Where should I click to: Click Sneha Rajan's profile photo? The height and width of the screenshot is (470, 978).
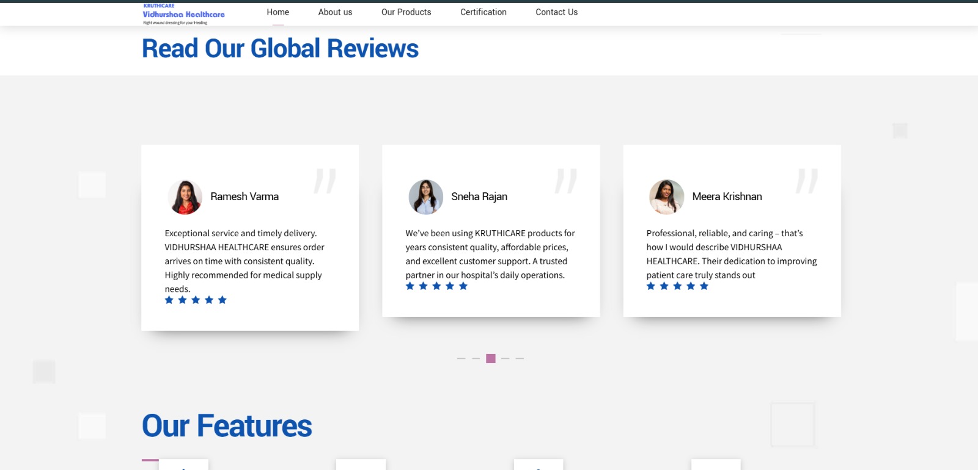pyautogui.click(x=425, y=197)
